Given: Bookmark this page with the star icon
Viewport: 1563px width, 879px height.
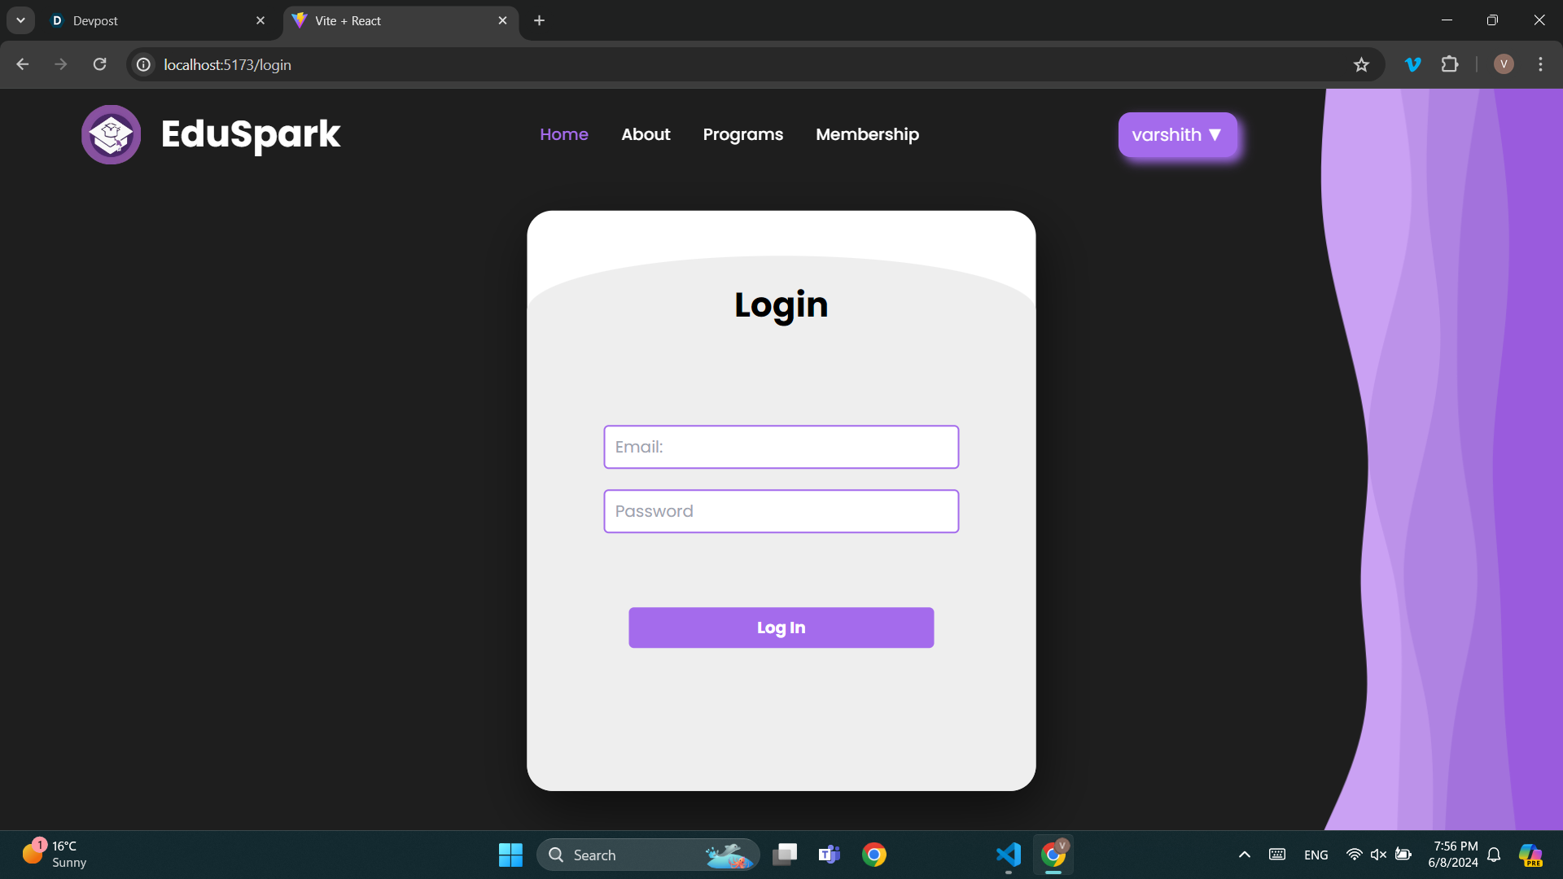Looking at the screenshot, I should [x=1361, y=64].
